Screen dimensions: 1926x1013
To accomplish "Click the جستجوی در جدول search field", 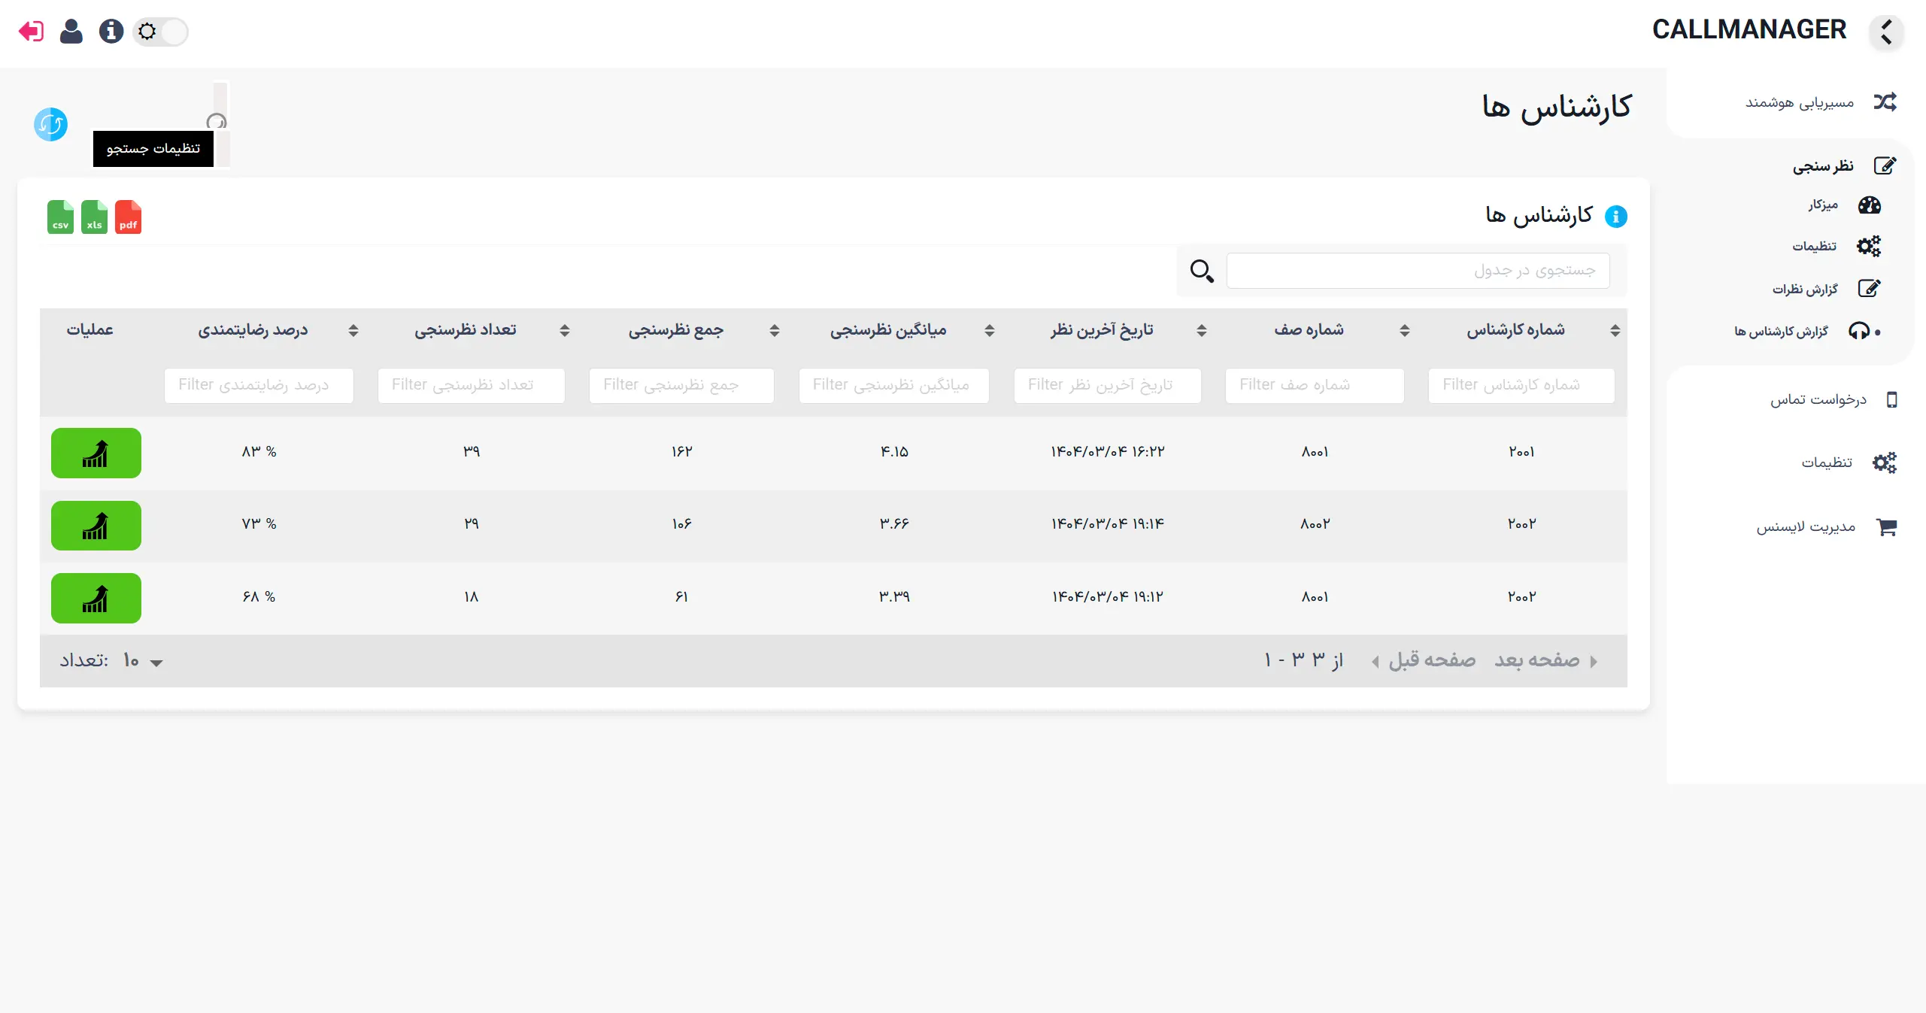I will (x=1418, y=271).
